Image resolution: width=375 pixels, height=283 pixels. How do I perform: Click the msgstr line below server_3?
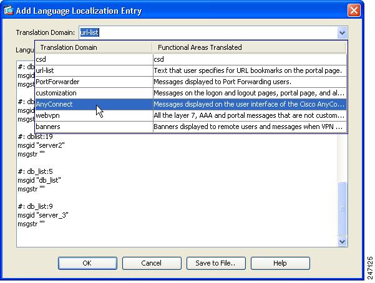pyautogui.click(x=31, y=224)
